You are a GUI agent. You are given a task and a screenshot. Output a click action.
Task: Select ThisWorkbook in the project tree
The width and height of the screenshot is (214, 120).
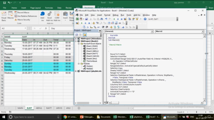click(x=92, y=61)
